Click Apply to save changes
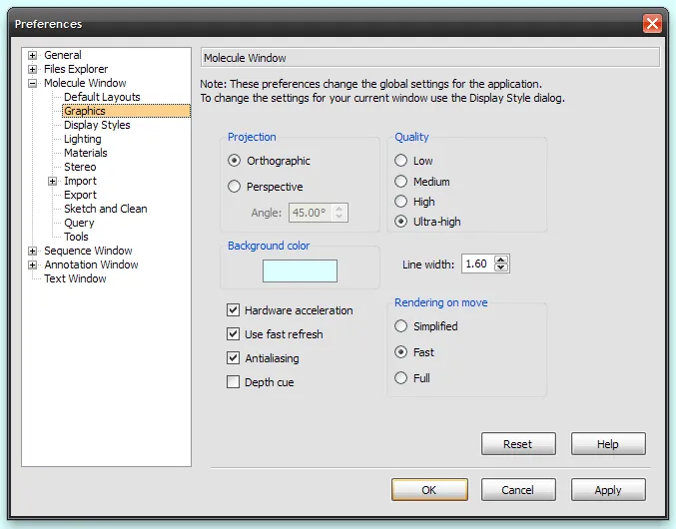 (x=607, y=490)
